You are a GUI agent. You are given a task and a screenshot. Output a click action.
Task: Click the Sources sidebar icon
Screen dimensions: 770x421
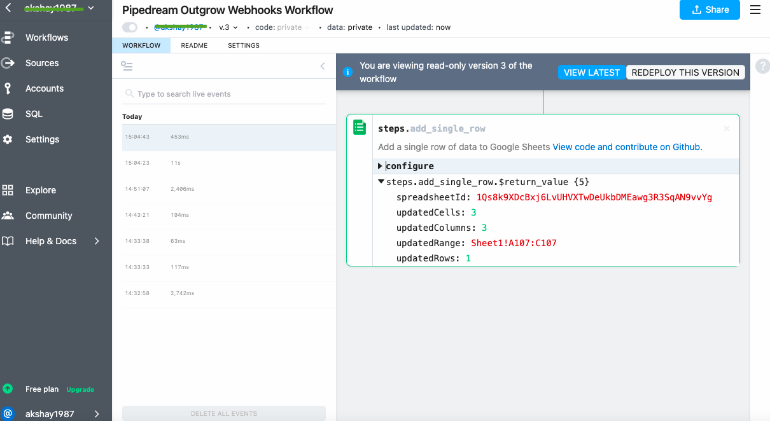(x=8, y=63)
